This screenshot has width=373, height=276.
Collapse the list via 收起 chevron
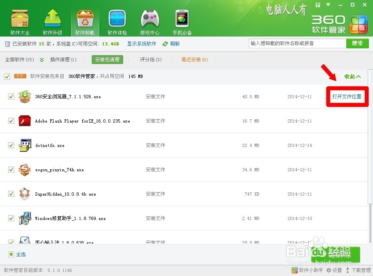(x=352, y=76)
